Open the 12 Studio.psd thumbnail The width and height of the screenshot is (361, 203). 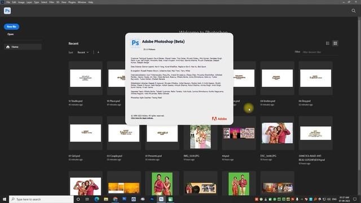pyautogui.click(x=85, y=78)
